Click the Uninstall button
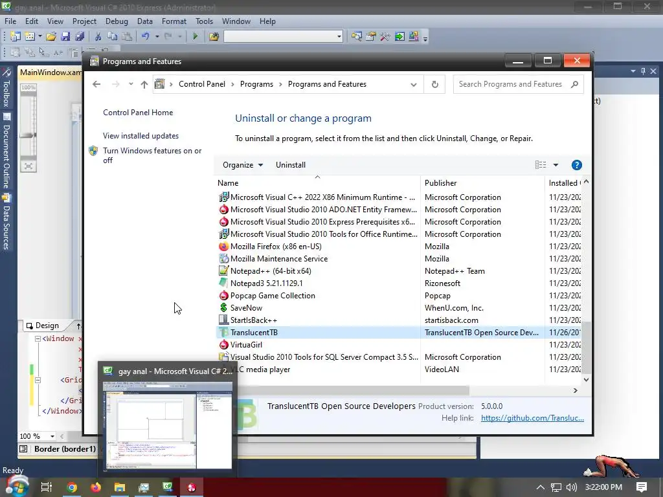 (x=291, y=165)
